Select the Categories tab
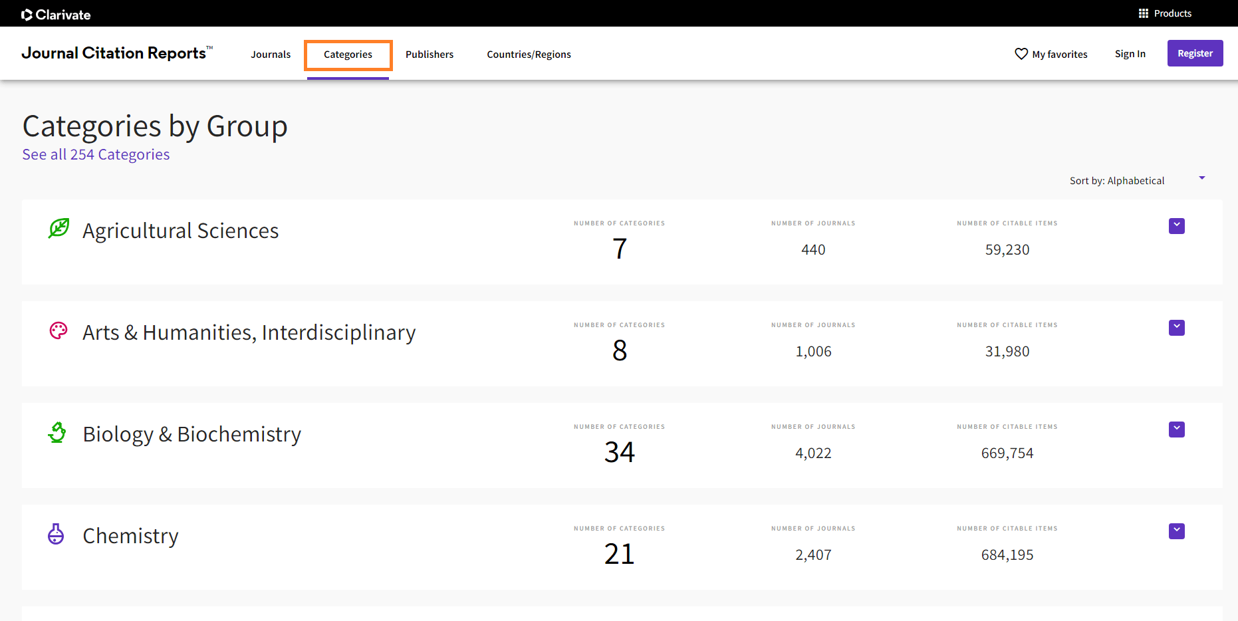The height and width of the screenshot is (621, 1238). click(x=348, y=55)
